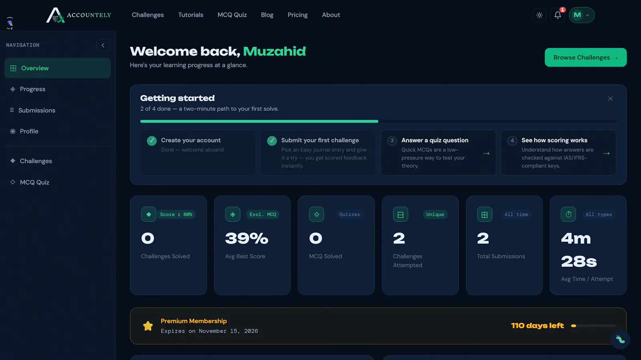Screen dimensions: 641x360
Task: Open Submissions in the sidebar
Action: point(58,110)
